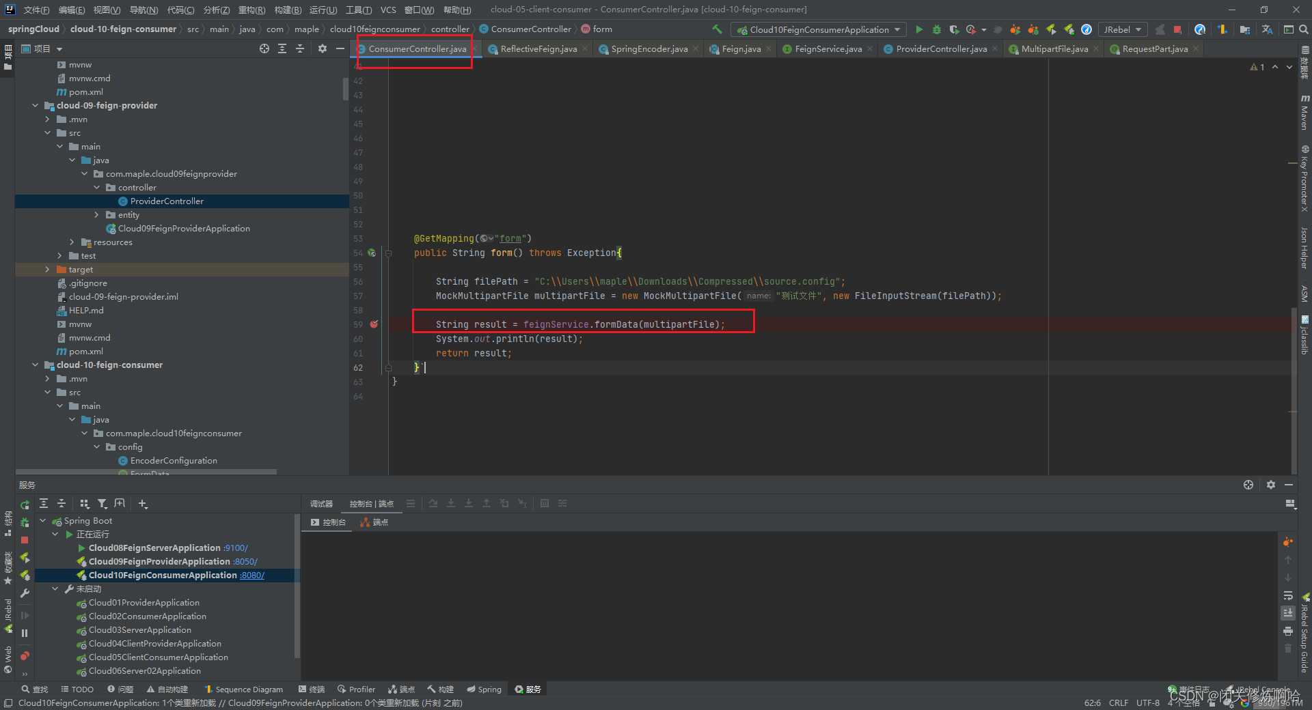Switch to the ProviderController.java tab
Screen dimensions: 1312x710
click(x=941, y=48)
